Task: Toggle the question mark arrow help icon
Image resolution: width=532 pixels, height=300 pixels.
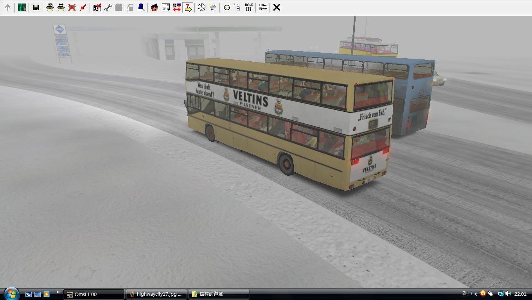Action: (x=188, y=7)
